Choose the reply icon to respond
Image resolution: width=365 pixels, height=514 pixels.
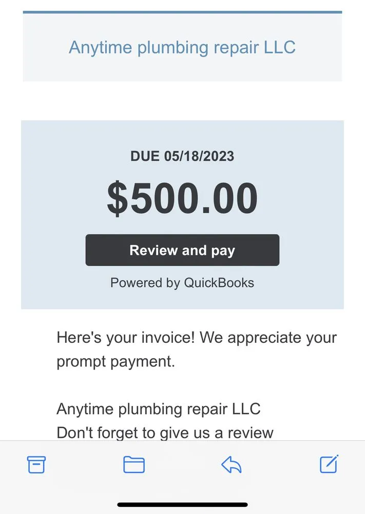coord(231,465)
